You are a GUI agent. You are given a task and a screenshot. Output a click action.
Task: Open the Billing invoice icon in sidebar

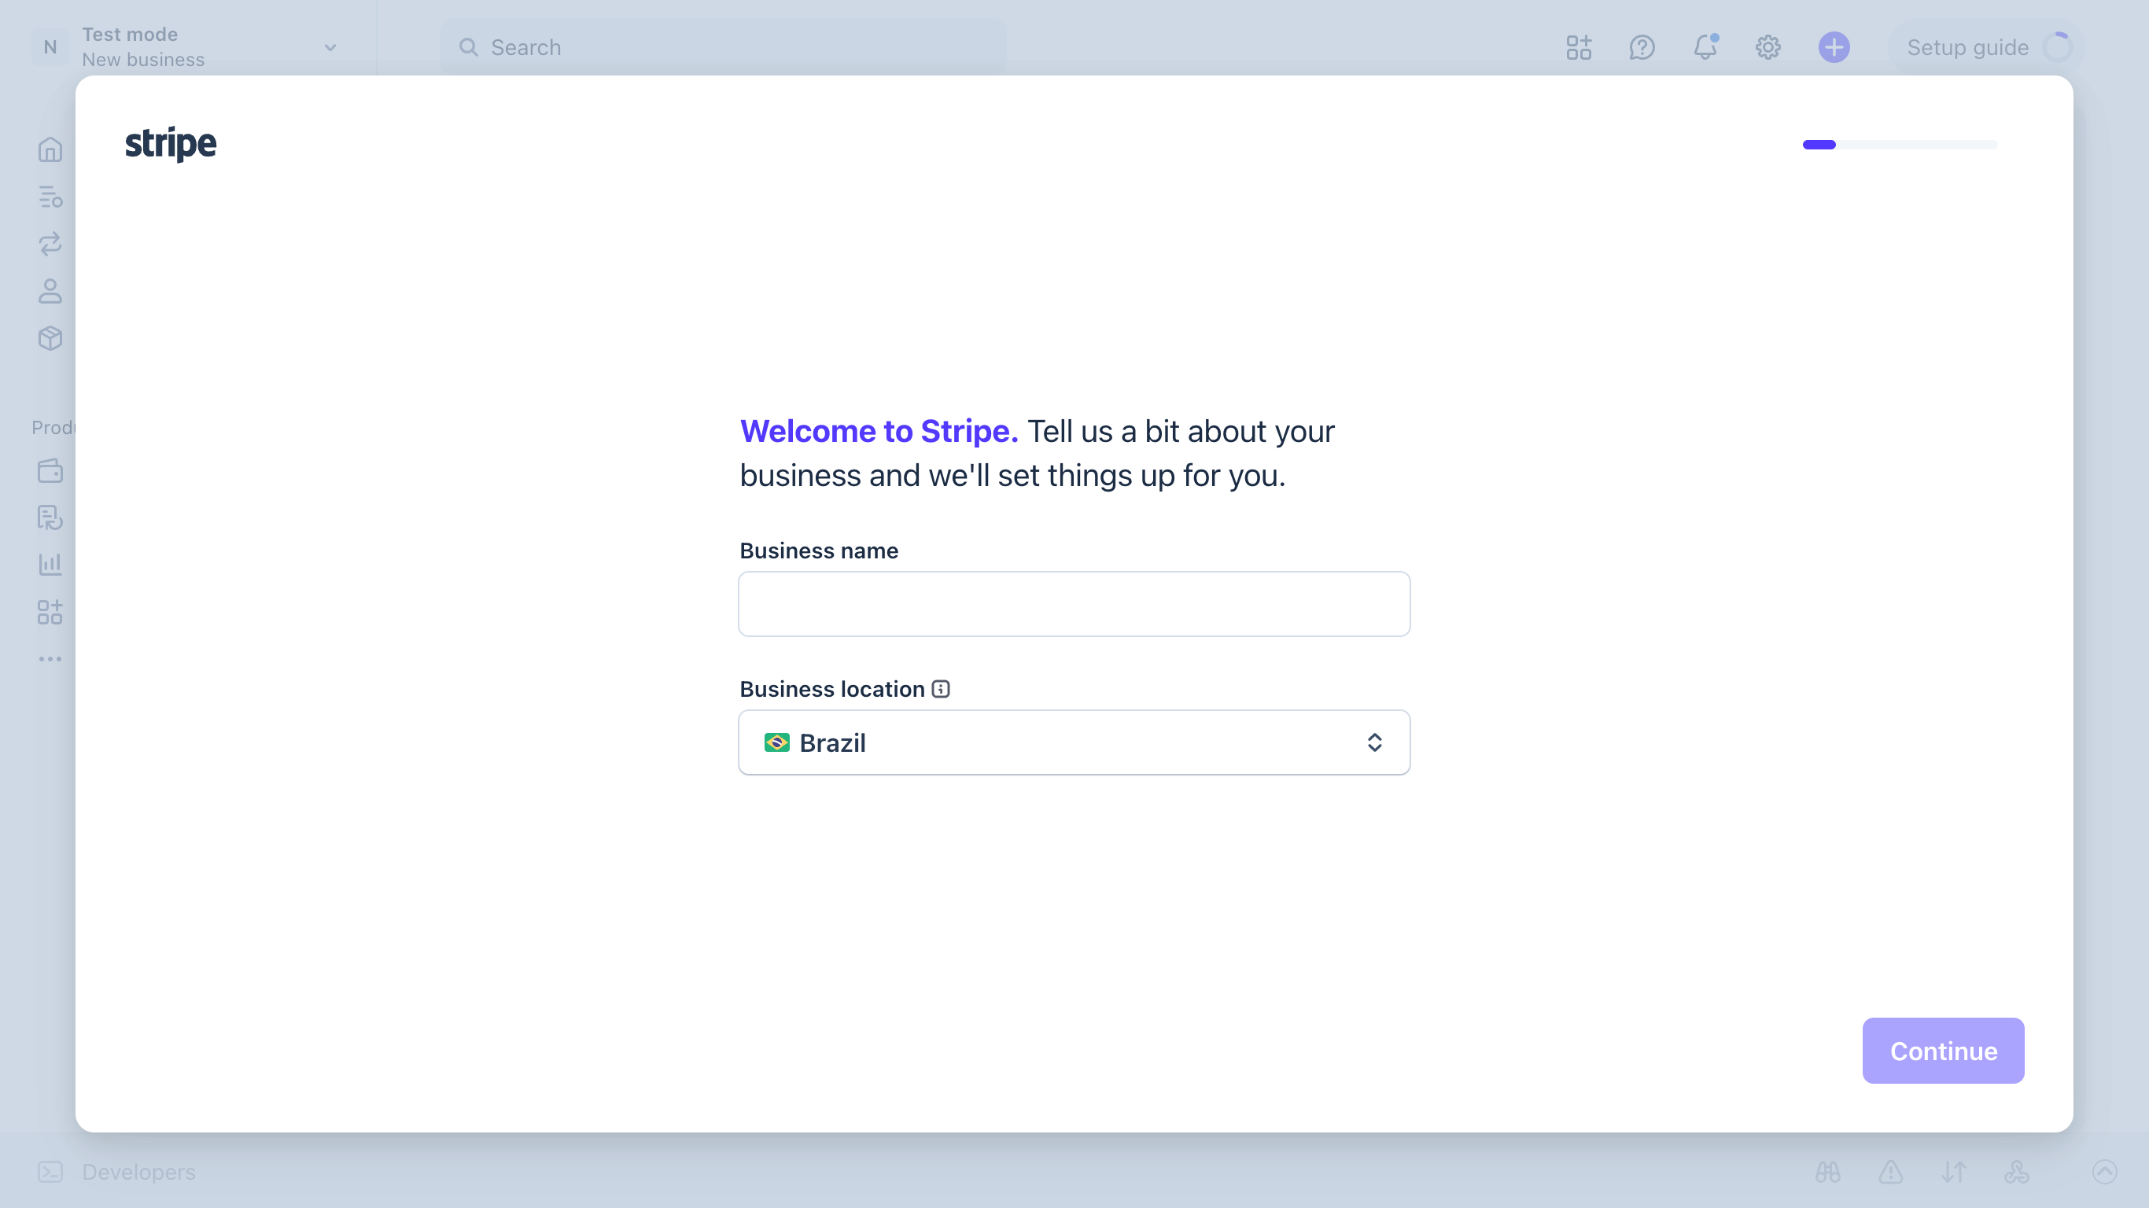(x=50, y=517)
